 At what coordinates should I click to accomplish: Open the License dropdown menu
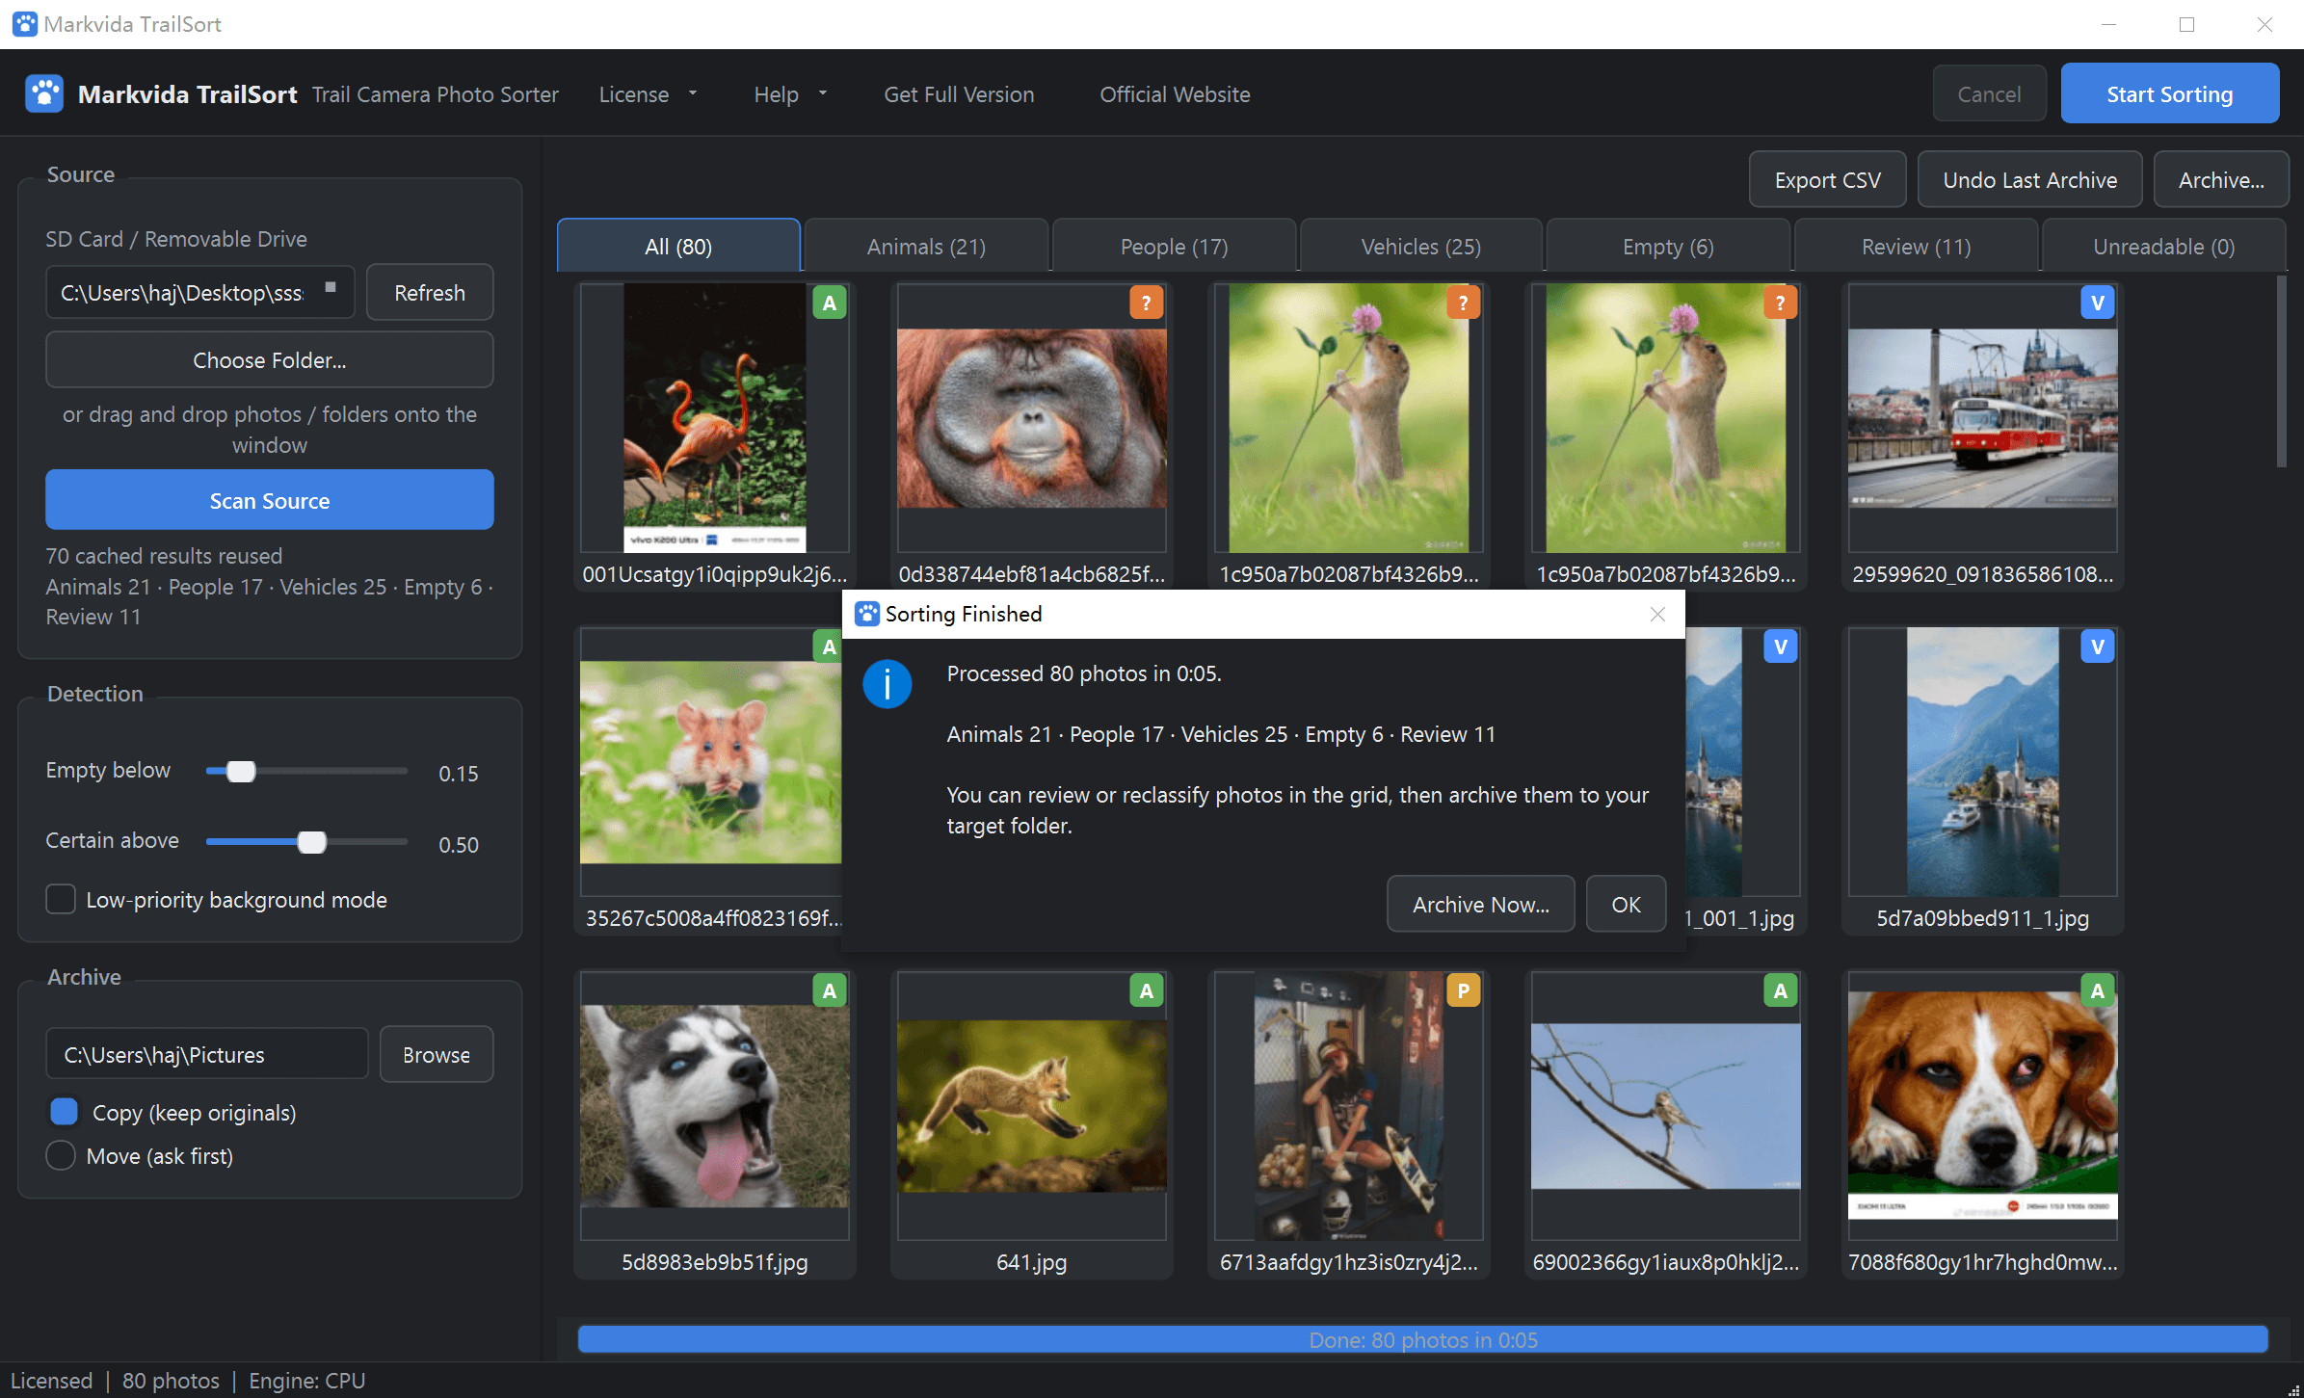[x=648, y=94]
